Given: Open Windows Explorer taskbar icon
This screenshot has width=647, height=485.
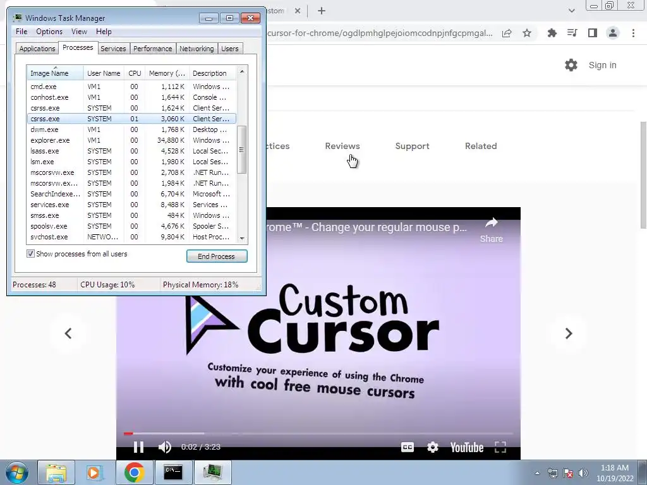Looking at the screenshot, I should point(56,472).
